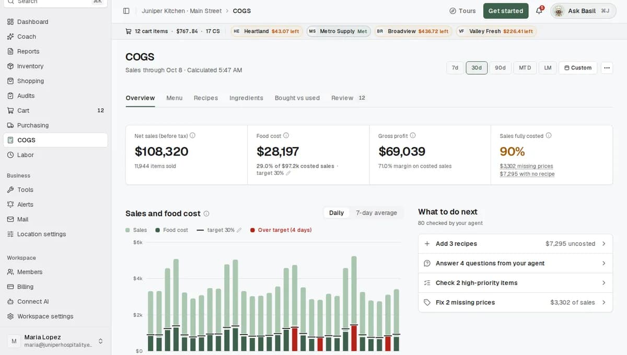Open the notifications bell
627x355 pixels.
[539, 11]
